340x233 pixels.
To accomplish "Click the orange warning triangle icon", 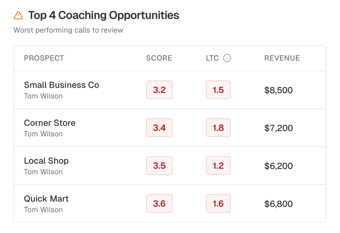I will [x=18, y=15].
